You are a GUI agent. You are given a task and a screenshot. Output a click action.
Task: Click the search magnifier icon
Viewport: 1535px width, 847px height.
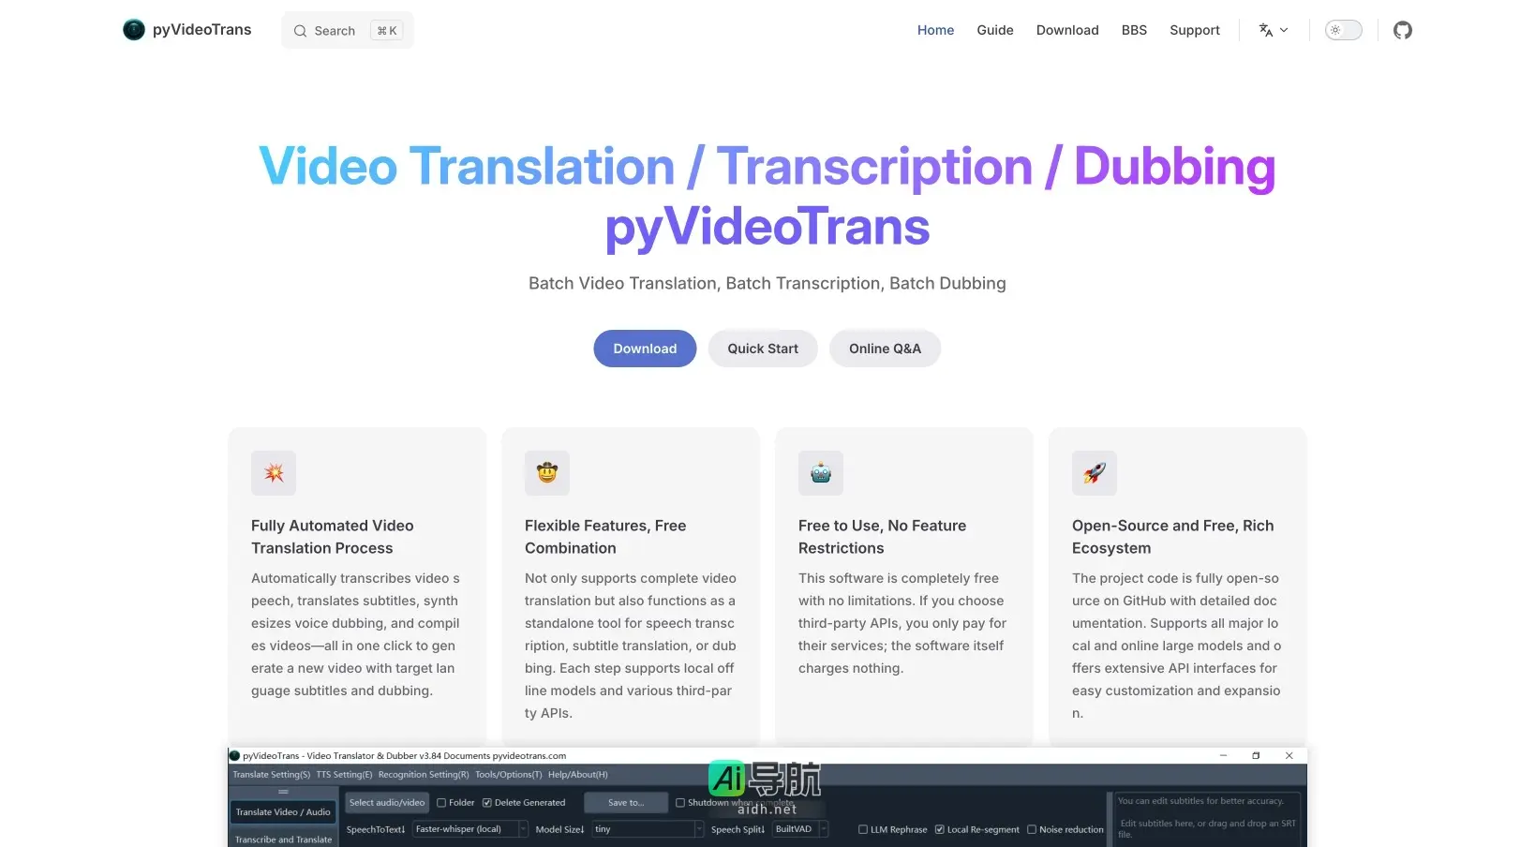pos(300,31)
